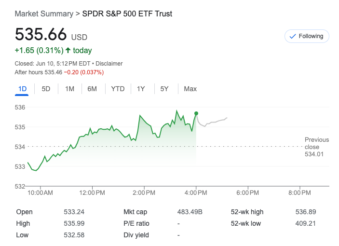The width and height of the screenshot is (339, 246).
Task: View the 5Y price history tab
Action: pos(164,89)
